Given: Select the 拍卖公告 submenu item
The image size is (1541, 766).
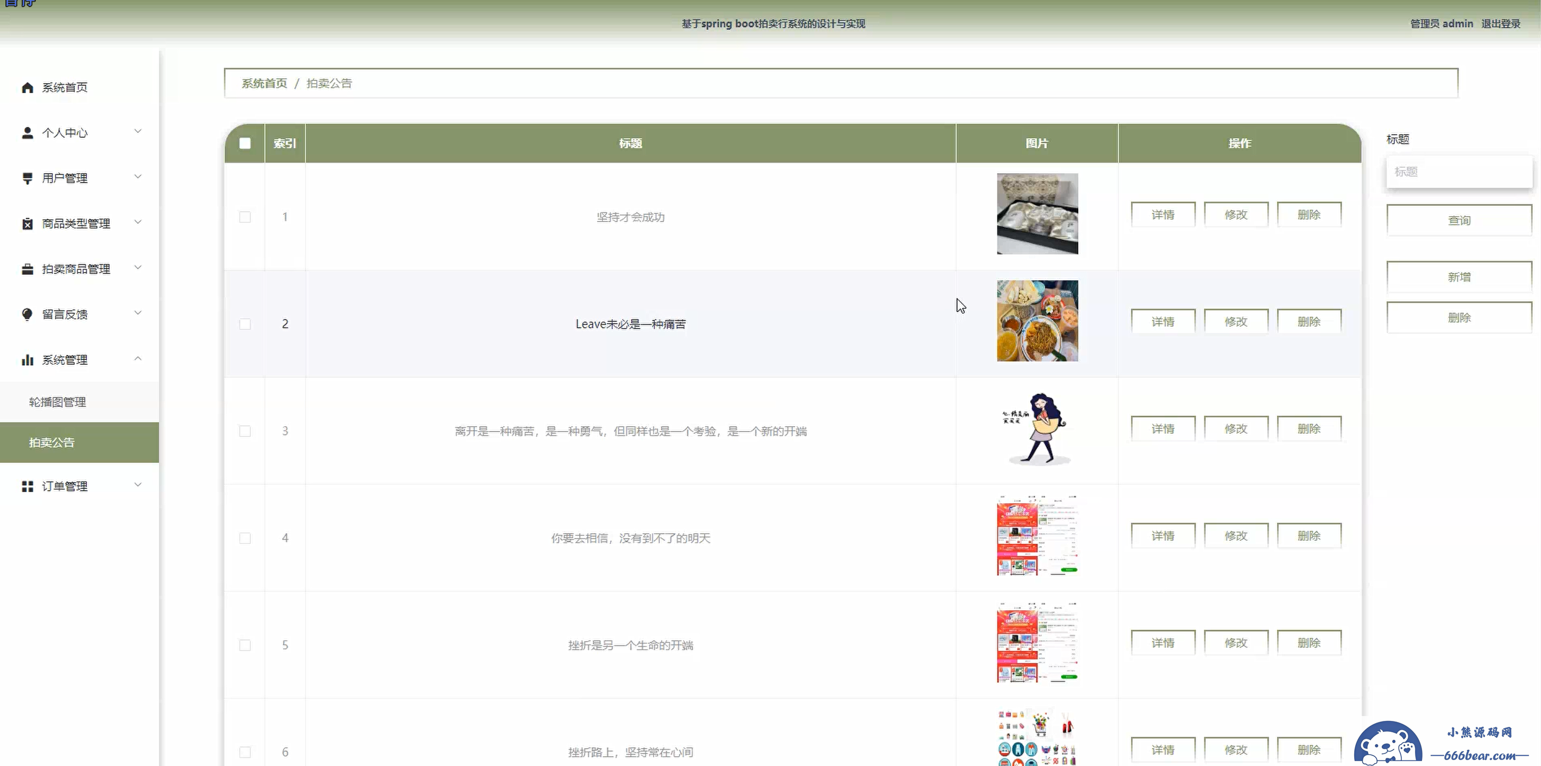Looking at the screenshot, I should coord(79,442).
